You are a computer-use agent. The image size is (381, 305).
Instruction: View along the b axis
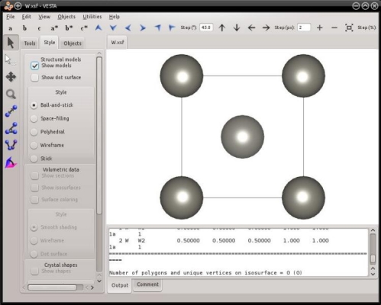(x=24, y=28)
